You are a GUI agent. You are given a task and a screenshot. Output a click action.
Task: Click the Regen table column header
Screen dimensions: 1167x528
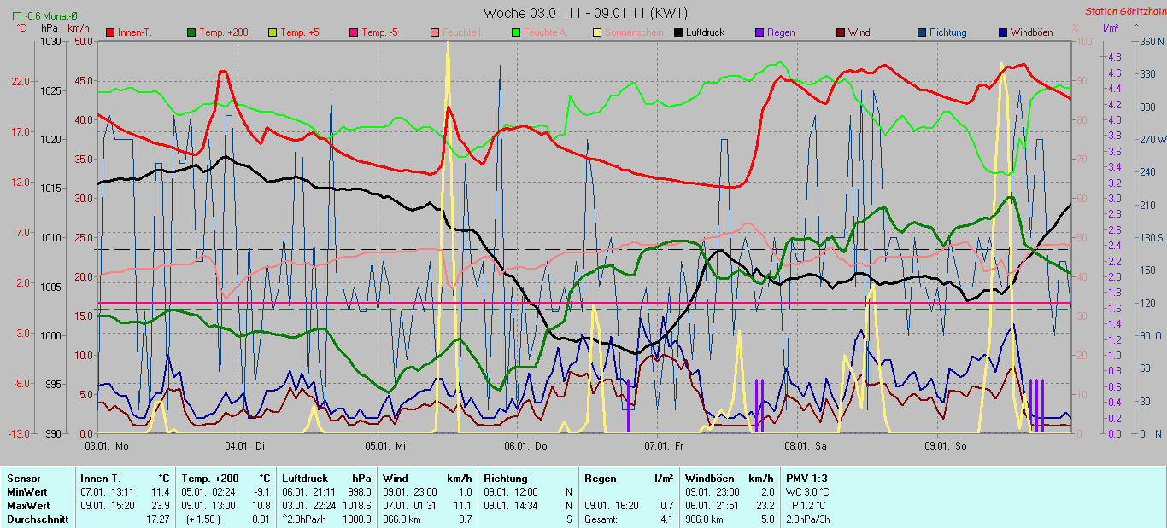click(x=601, y=479)
